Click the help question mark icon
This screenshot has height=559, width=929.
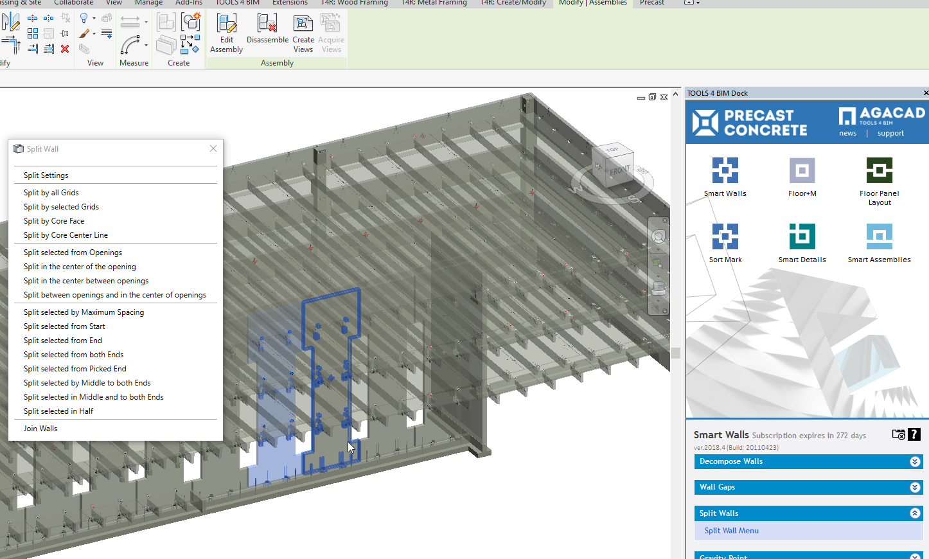[x=914, y=434]
